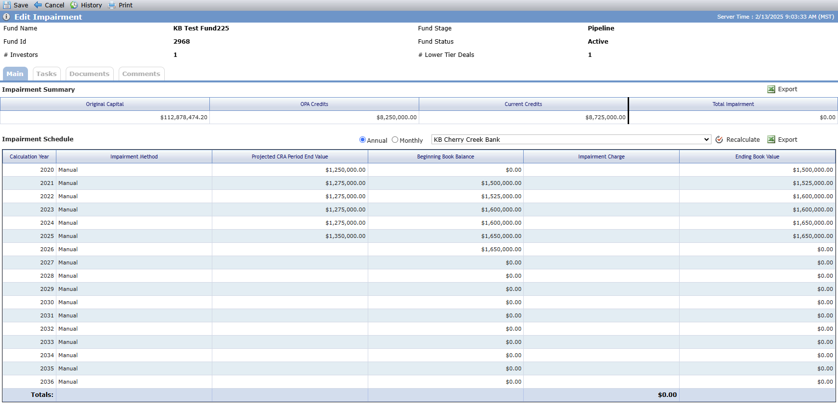Image resolution: width=838 pixels, height=418 pixels.
Task: Click the Current Credits summary header
Action: coord(523,104)
